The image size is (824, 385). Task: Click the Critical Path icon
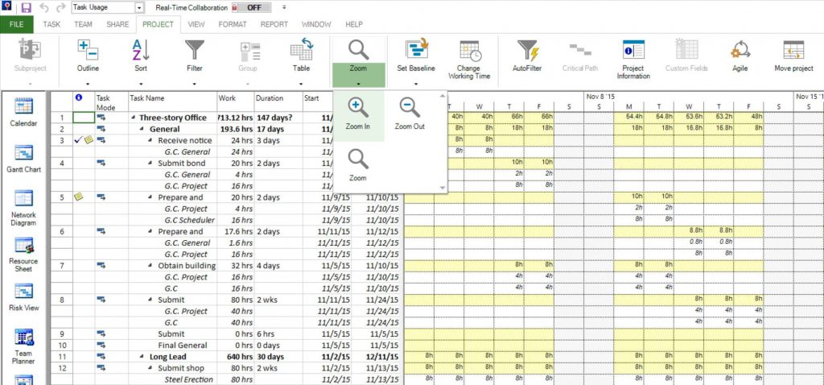(x=580, y=51)
